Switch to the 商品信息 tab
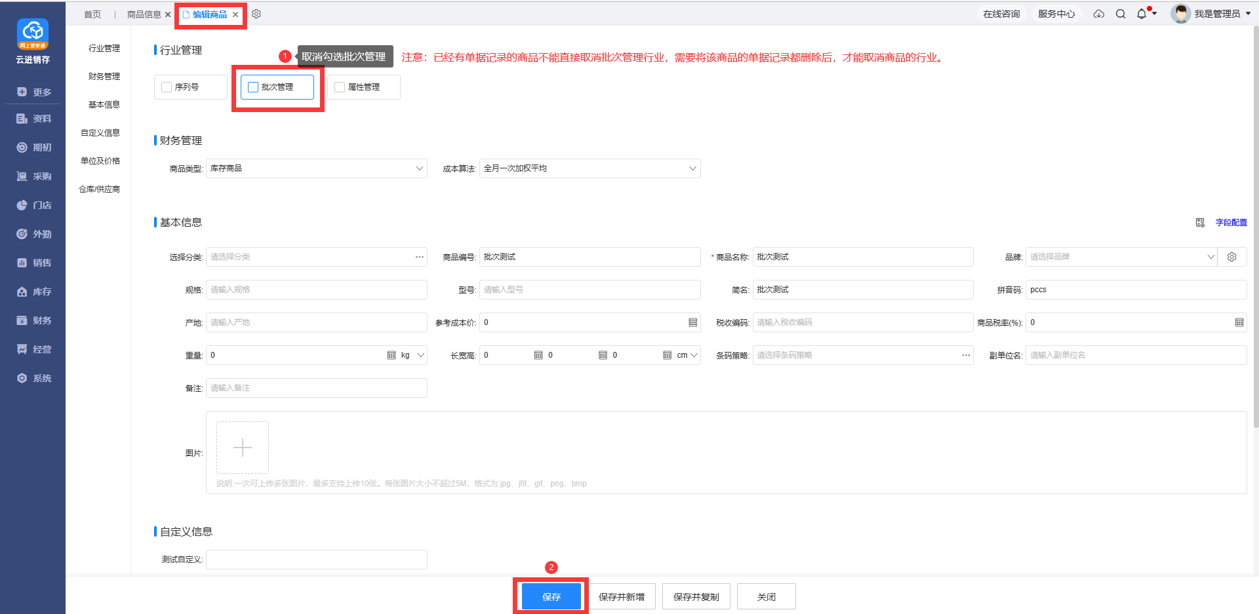The width and height of the screenshot is (1259, 614). pos(144,14)
